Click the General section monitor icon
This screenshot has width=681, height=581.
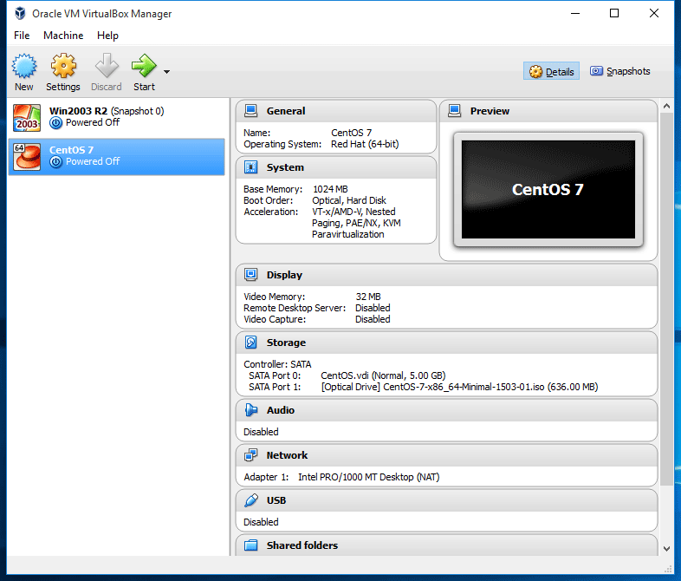click(251, 111)
